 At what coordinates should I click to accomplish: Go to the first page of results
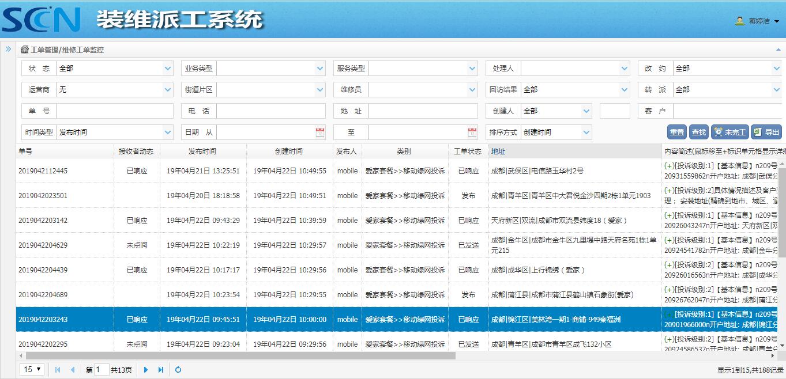58,370
